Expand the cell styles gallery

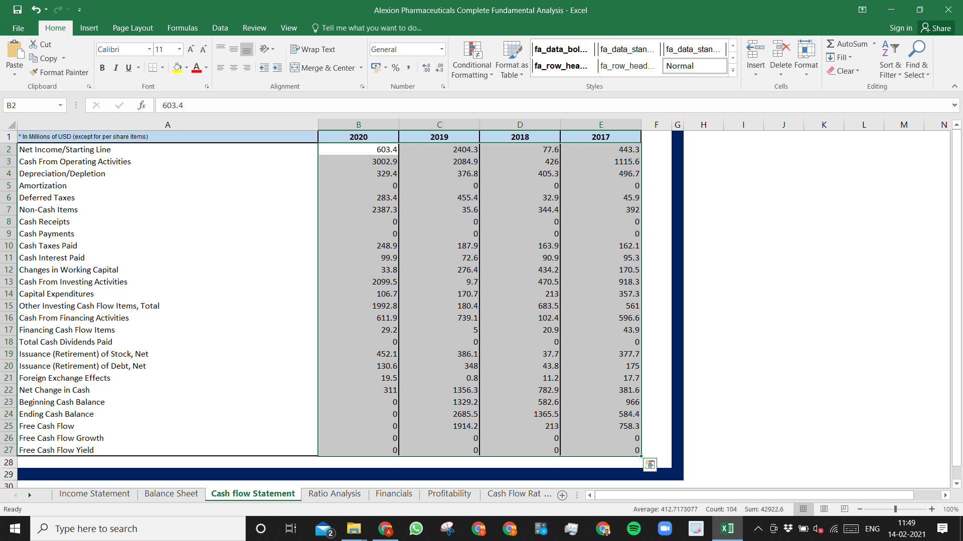click(x=733, y=71)
